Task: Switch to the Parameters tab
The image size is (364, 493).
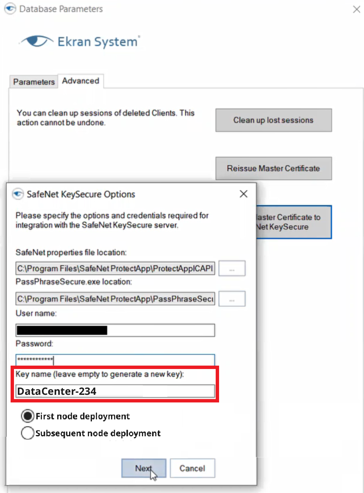Action: (x=34, y=82)
